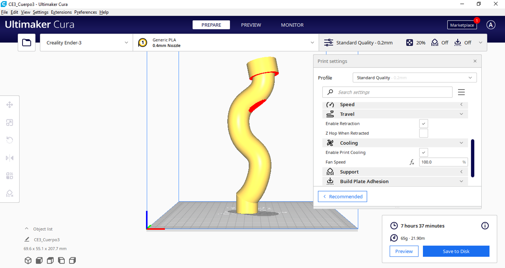
Task: Click the pencil icon beside CE3_Cuerpo3
Action: click(x=27, y=239)
